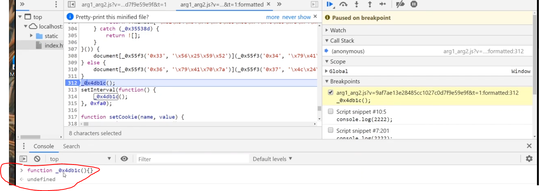The image size is (539, 191).
Task: Enable Script snippet #7:201 breakpoint
Action: (331, 130)
